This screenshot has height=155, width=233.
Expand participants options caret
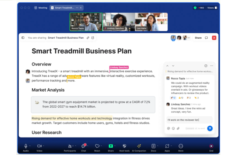pyautogui.click(x=75, y=146)
